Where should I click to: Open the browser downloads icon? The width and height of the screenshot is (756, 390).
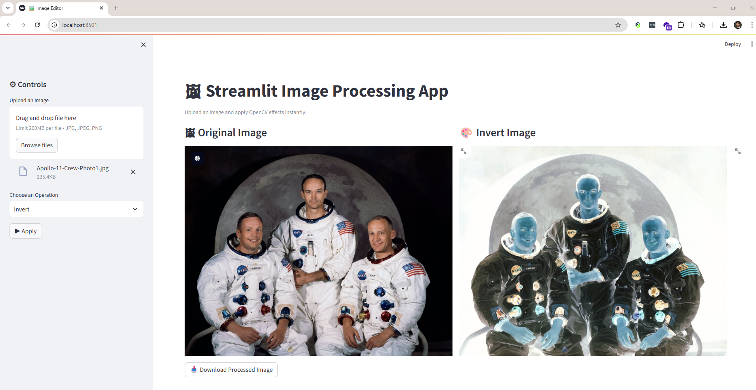click(723, 25)
